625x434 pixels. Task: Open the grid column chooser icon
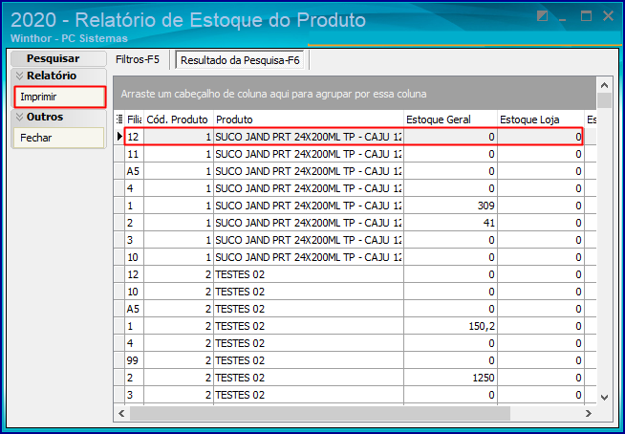click(119, 119)
